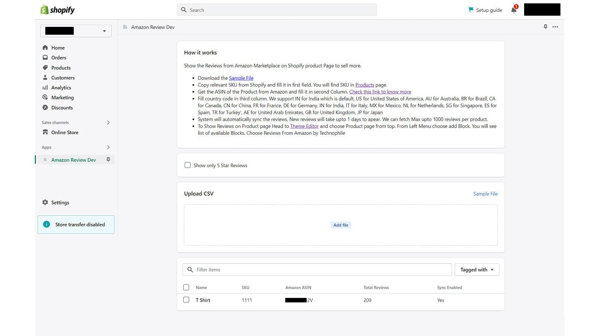599x336 pixels.
Task: Open the overflow menu on the page header
Action: click(x=555, y=27)
